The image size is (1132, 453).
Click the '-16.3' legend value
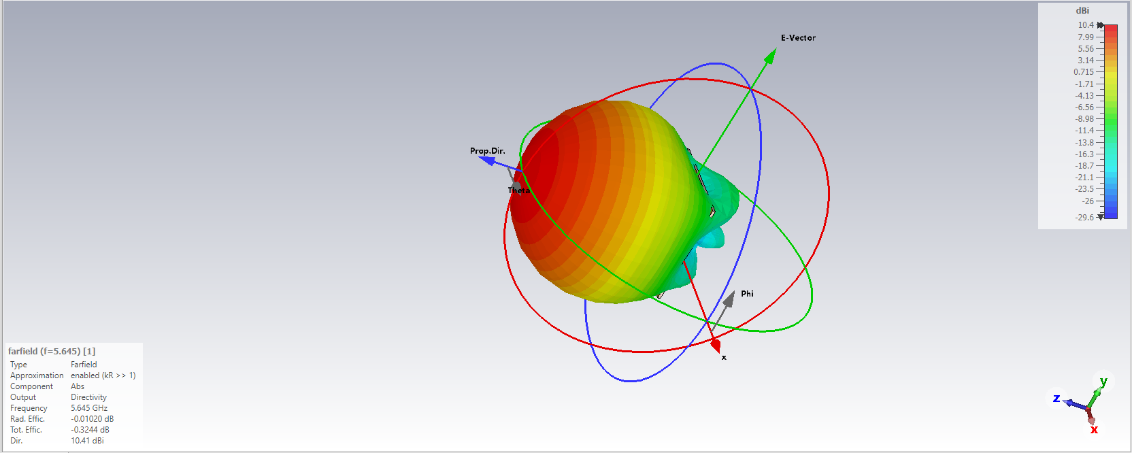click(x=1084, y=154)
